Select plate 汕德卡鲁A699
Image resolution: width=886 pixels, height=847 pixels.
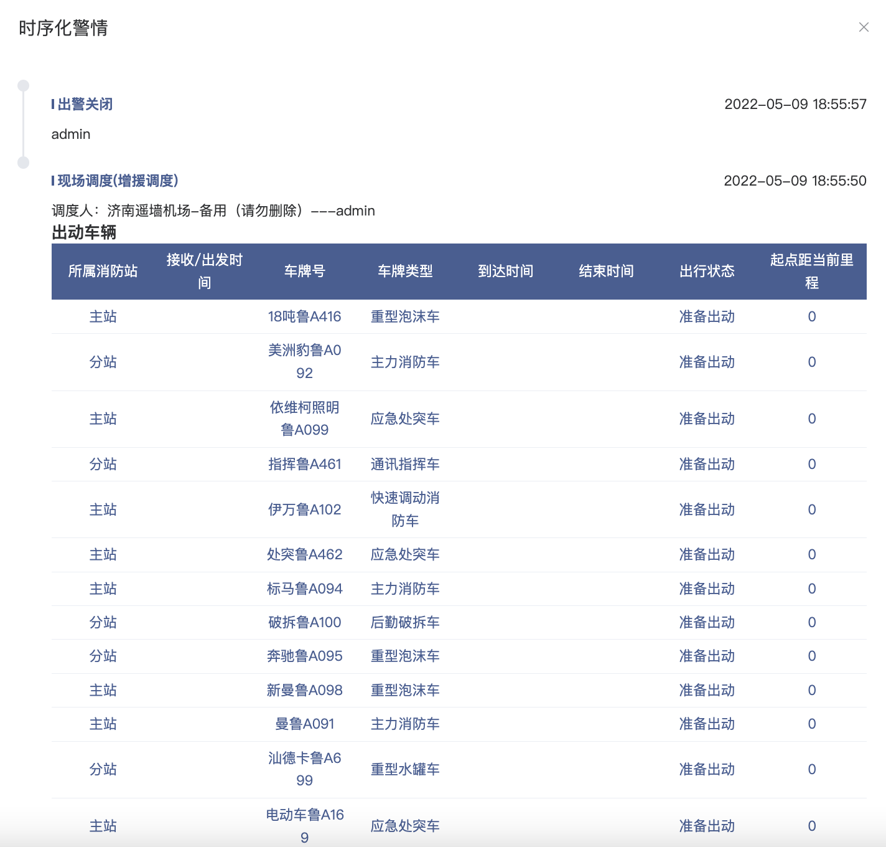click(x=304, y=769)
